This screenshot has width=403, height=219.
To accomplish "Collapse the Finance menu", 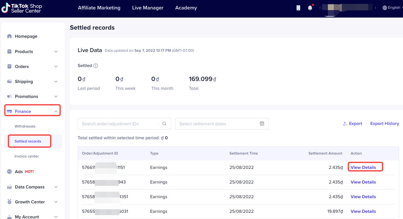I will pyautogui.click(x=56, y=112).
